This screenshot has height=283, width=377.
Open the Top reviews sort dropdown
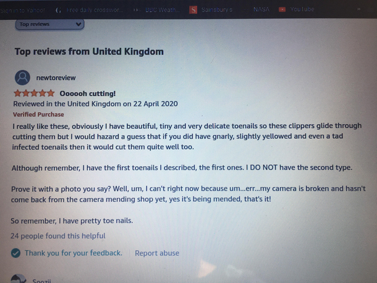click(50, 24)
